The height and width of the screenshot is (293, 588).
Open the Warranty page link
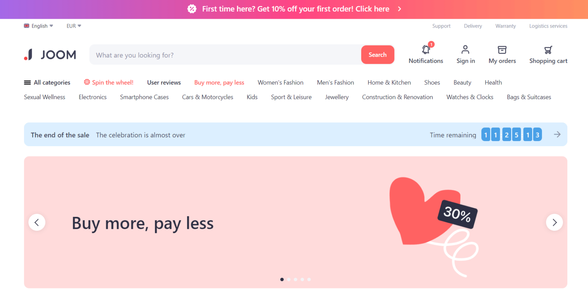[x=505, y=26]
